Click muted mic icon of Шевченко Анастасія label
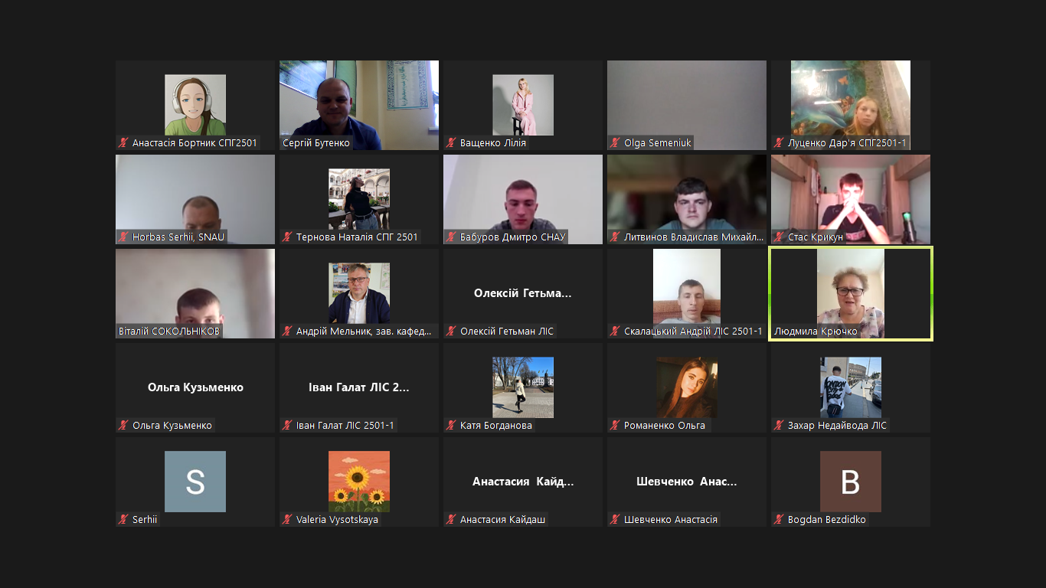 pyautogui.click(x=615, y=520)
